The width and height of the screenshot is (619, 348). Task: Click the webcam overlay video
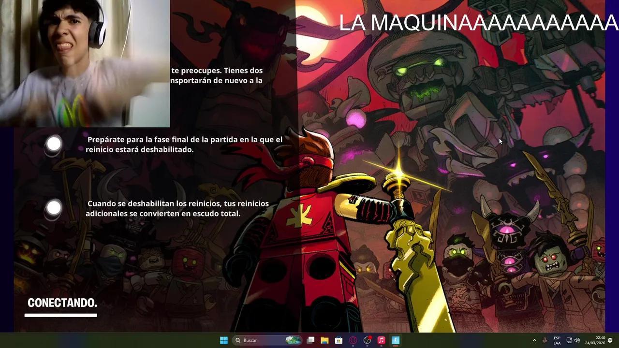(x=85, y=63)
